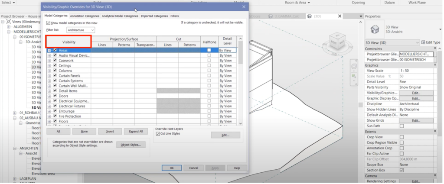The image size is (444, 184).
Task: Collapse the Graphics section in Properties
Action: [x=435, y=65]
